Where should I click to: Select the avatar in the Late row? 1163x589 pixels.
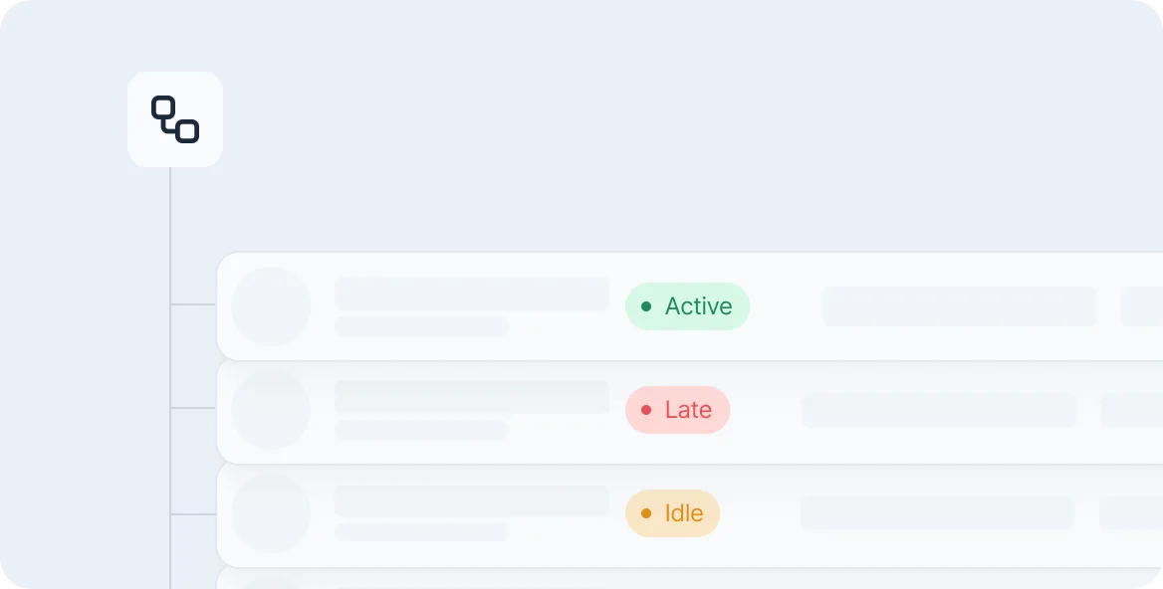tap(271, 410)
